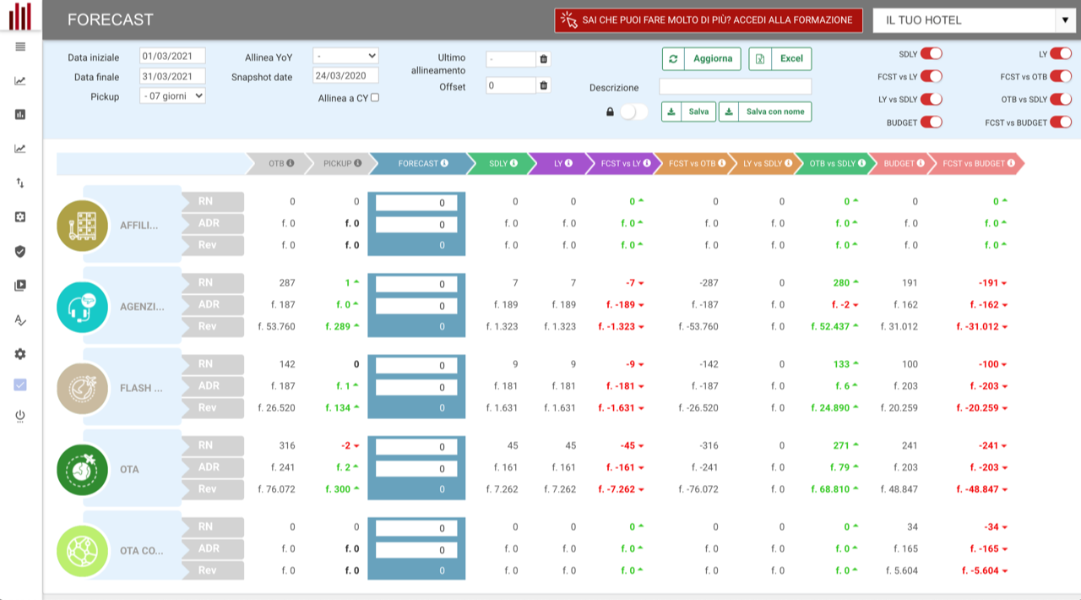The image size is (1081, 600).
Task: Open the video library sidebar icon
Action: [x=20, y=286]
